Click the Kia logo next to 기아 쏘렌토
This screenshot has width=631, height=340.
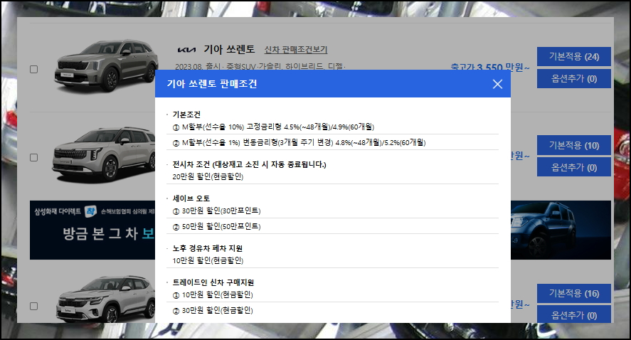[x=186, y=50]
